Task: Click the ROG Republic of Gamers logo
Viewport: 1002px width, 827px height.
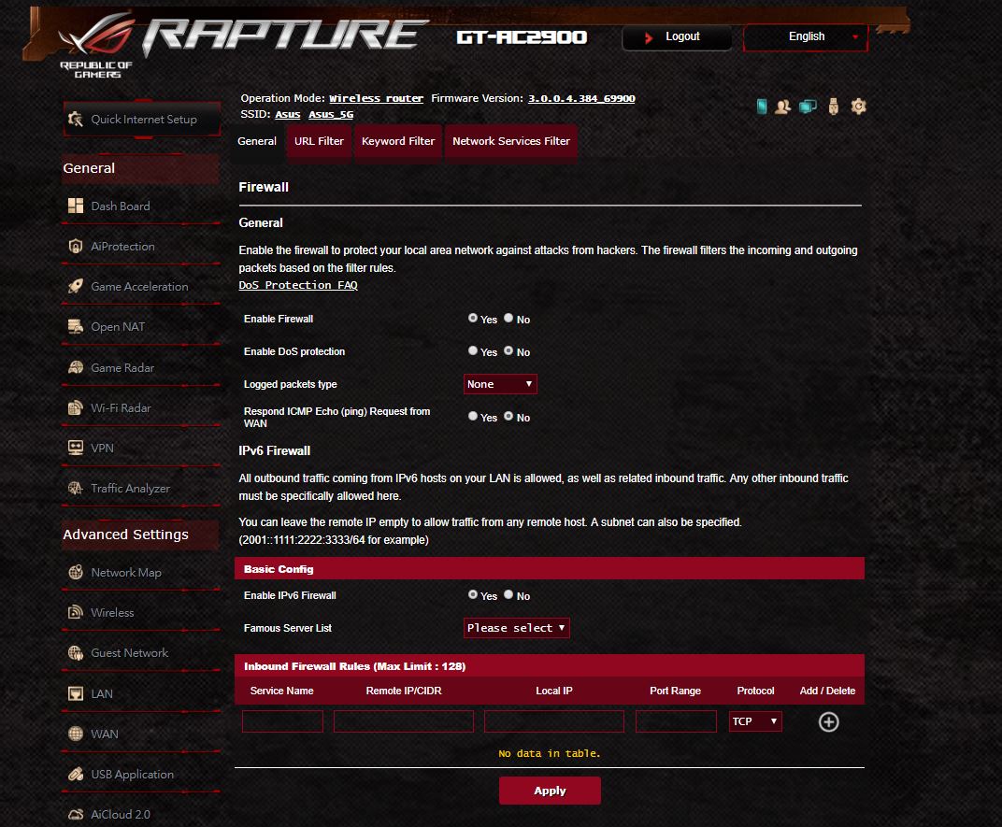Action: [96, 45]
